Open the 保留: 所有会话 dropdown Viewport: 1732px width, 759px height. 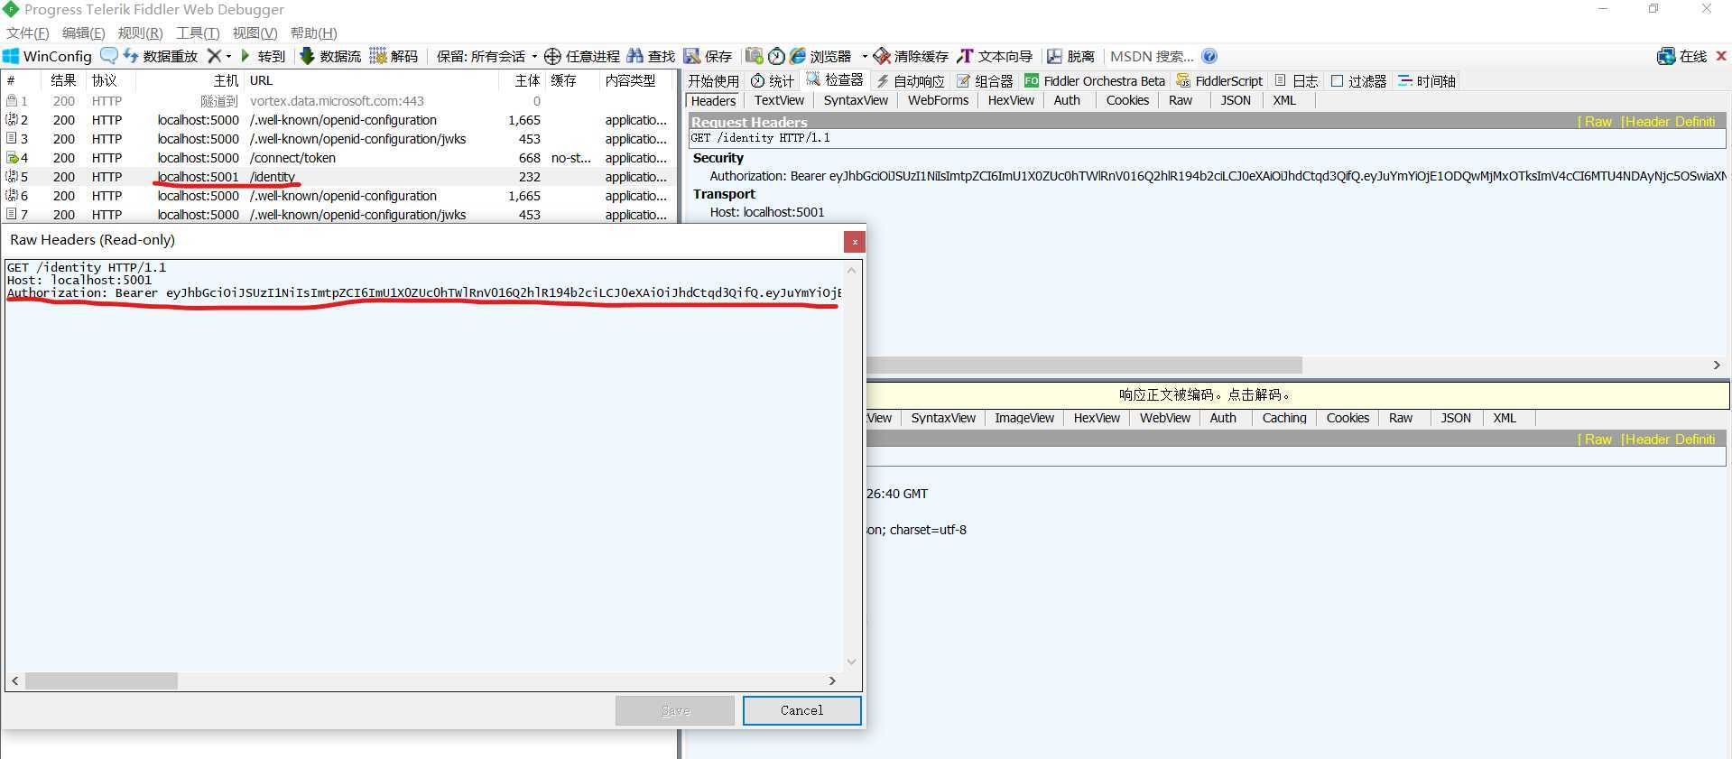486,56
